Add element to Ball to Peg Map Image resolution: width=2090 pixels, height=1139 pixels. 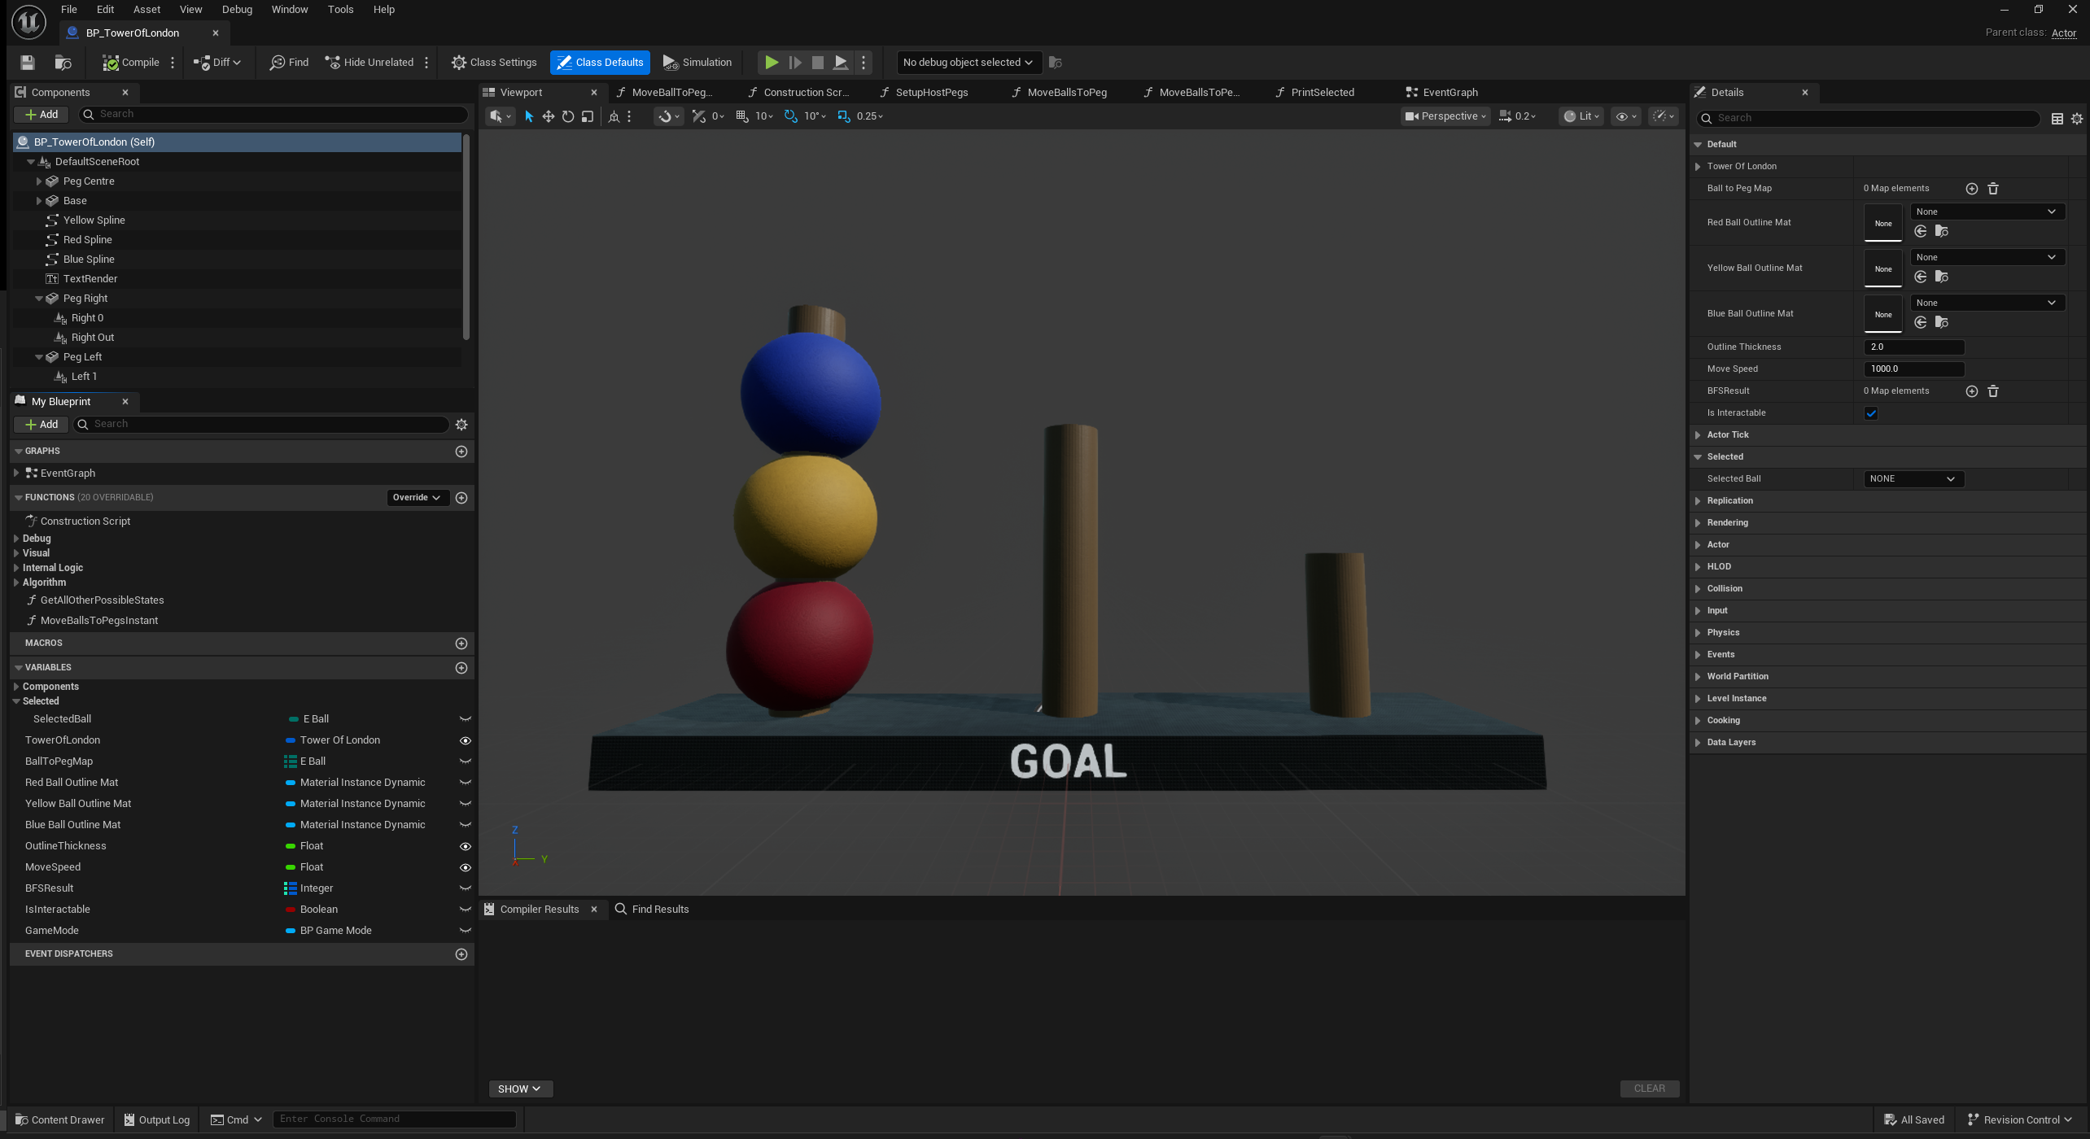click(1972, 189)
